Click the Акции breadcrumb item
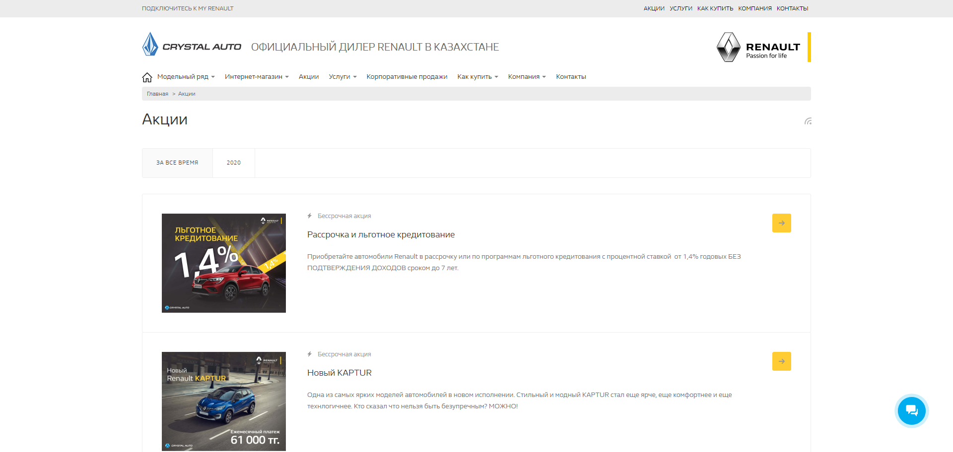Image resolution: width=953 pixels, height=452 pixels. [187, 94]
